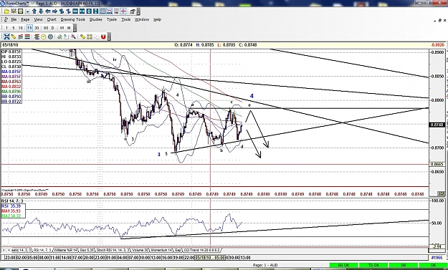448x270 pixels.
Task: Select the 10 minute interval
Action: tap(21, 28)
